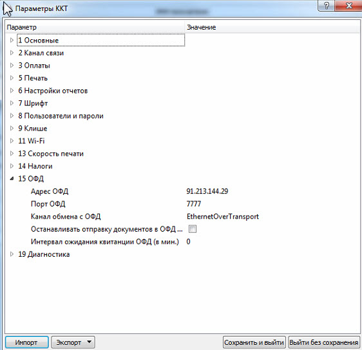Click Выйти без сохранения button
The width and height of the screenshot is (362, 350).
pyautogui.click(x=324, y=342)
